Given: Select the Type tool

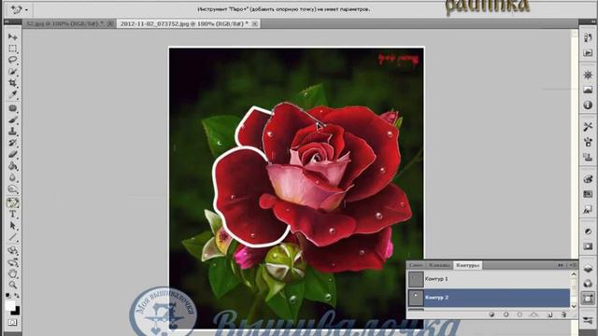Looking at the screenshot, I should tap(12, 214).
